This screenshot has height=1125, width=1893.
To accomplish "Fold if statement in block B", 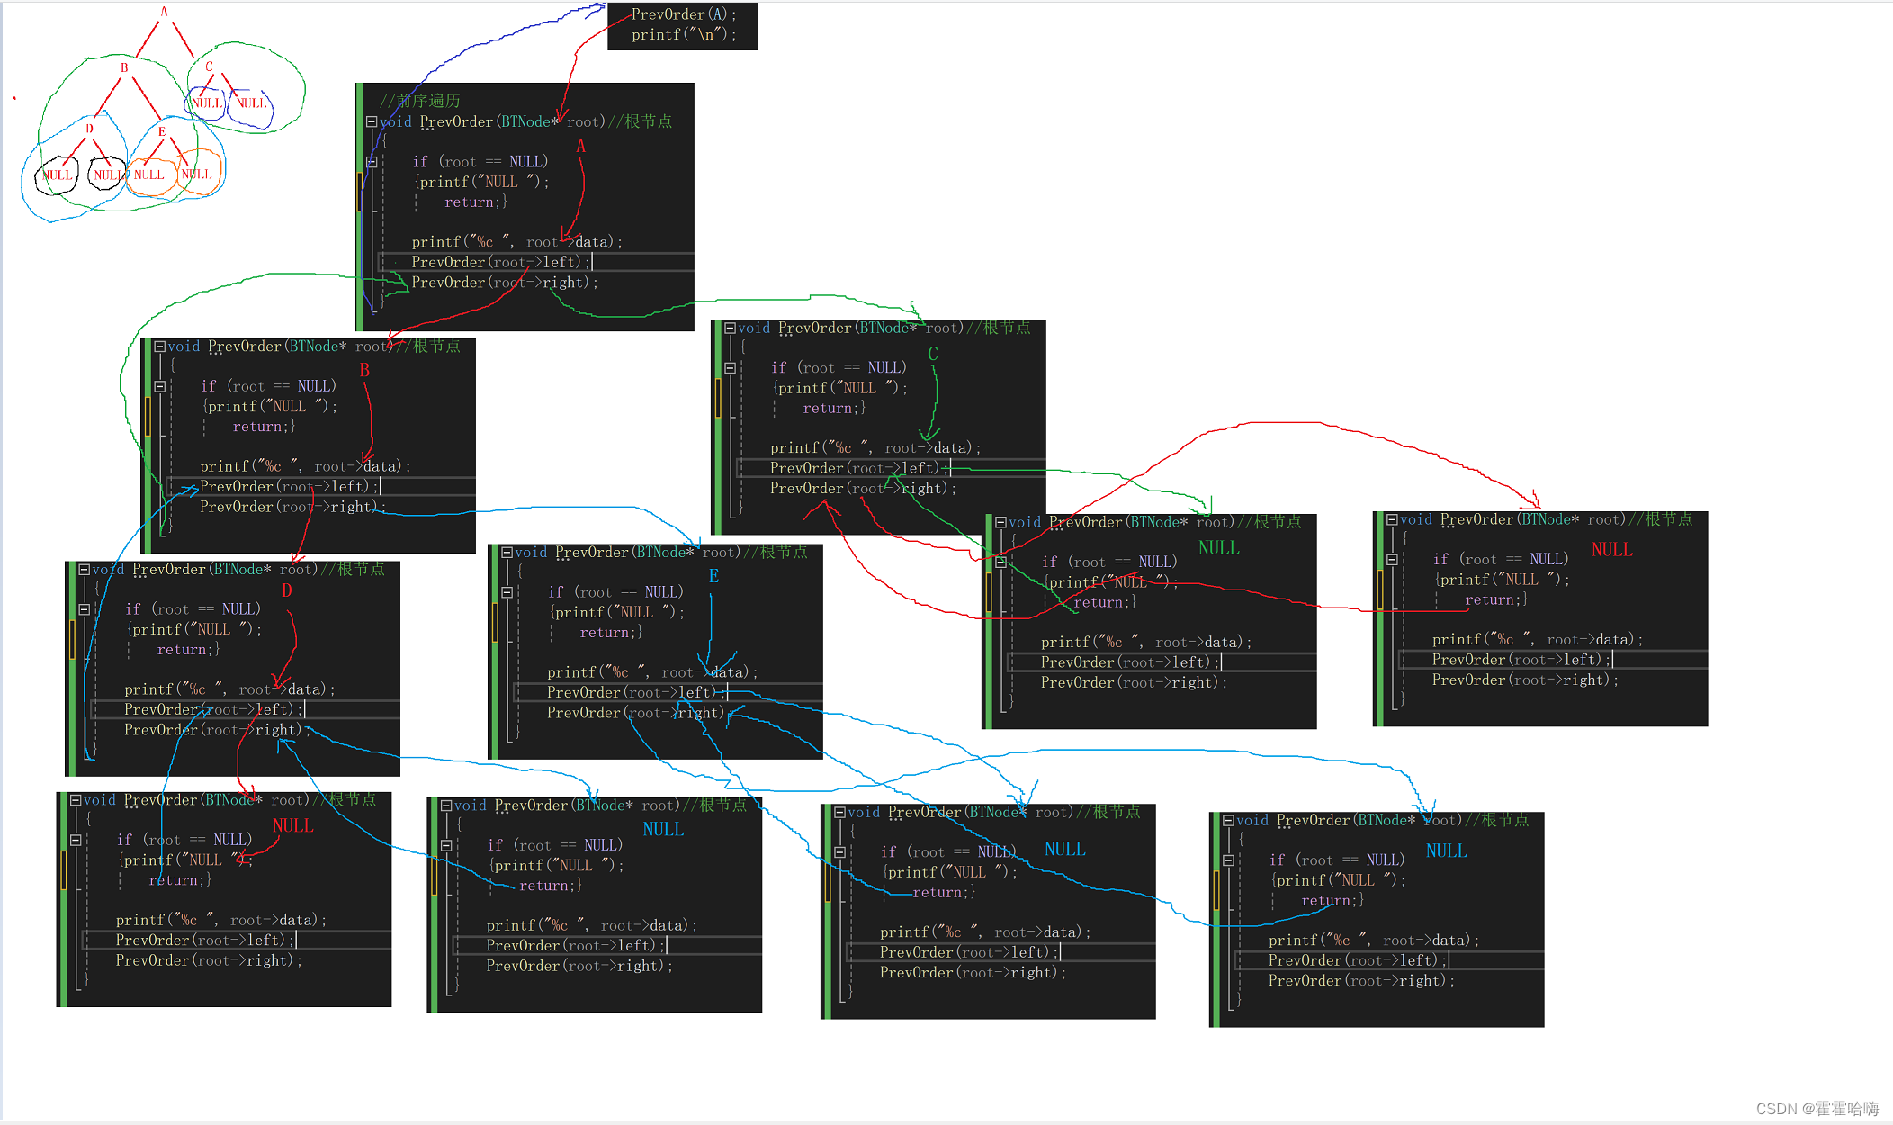I will point(159,386).
